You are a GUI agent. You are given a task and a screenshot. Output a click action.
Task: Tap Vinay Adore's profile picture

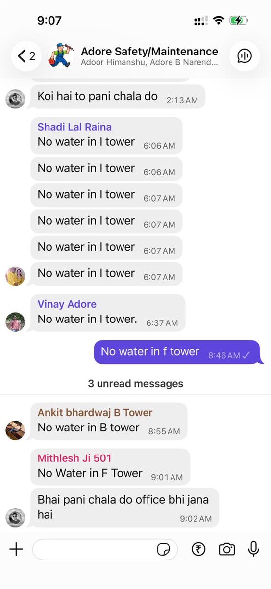pos(15,322)
